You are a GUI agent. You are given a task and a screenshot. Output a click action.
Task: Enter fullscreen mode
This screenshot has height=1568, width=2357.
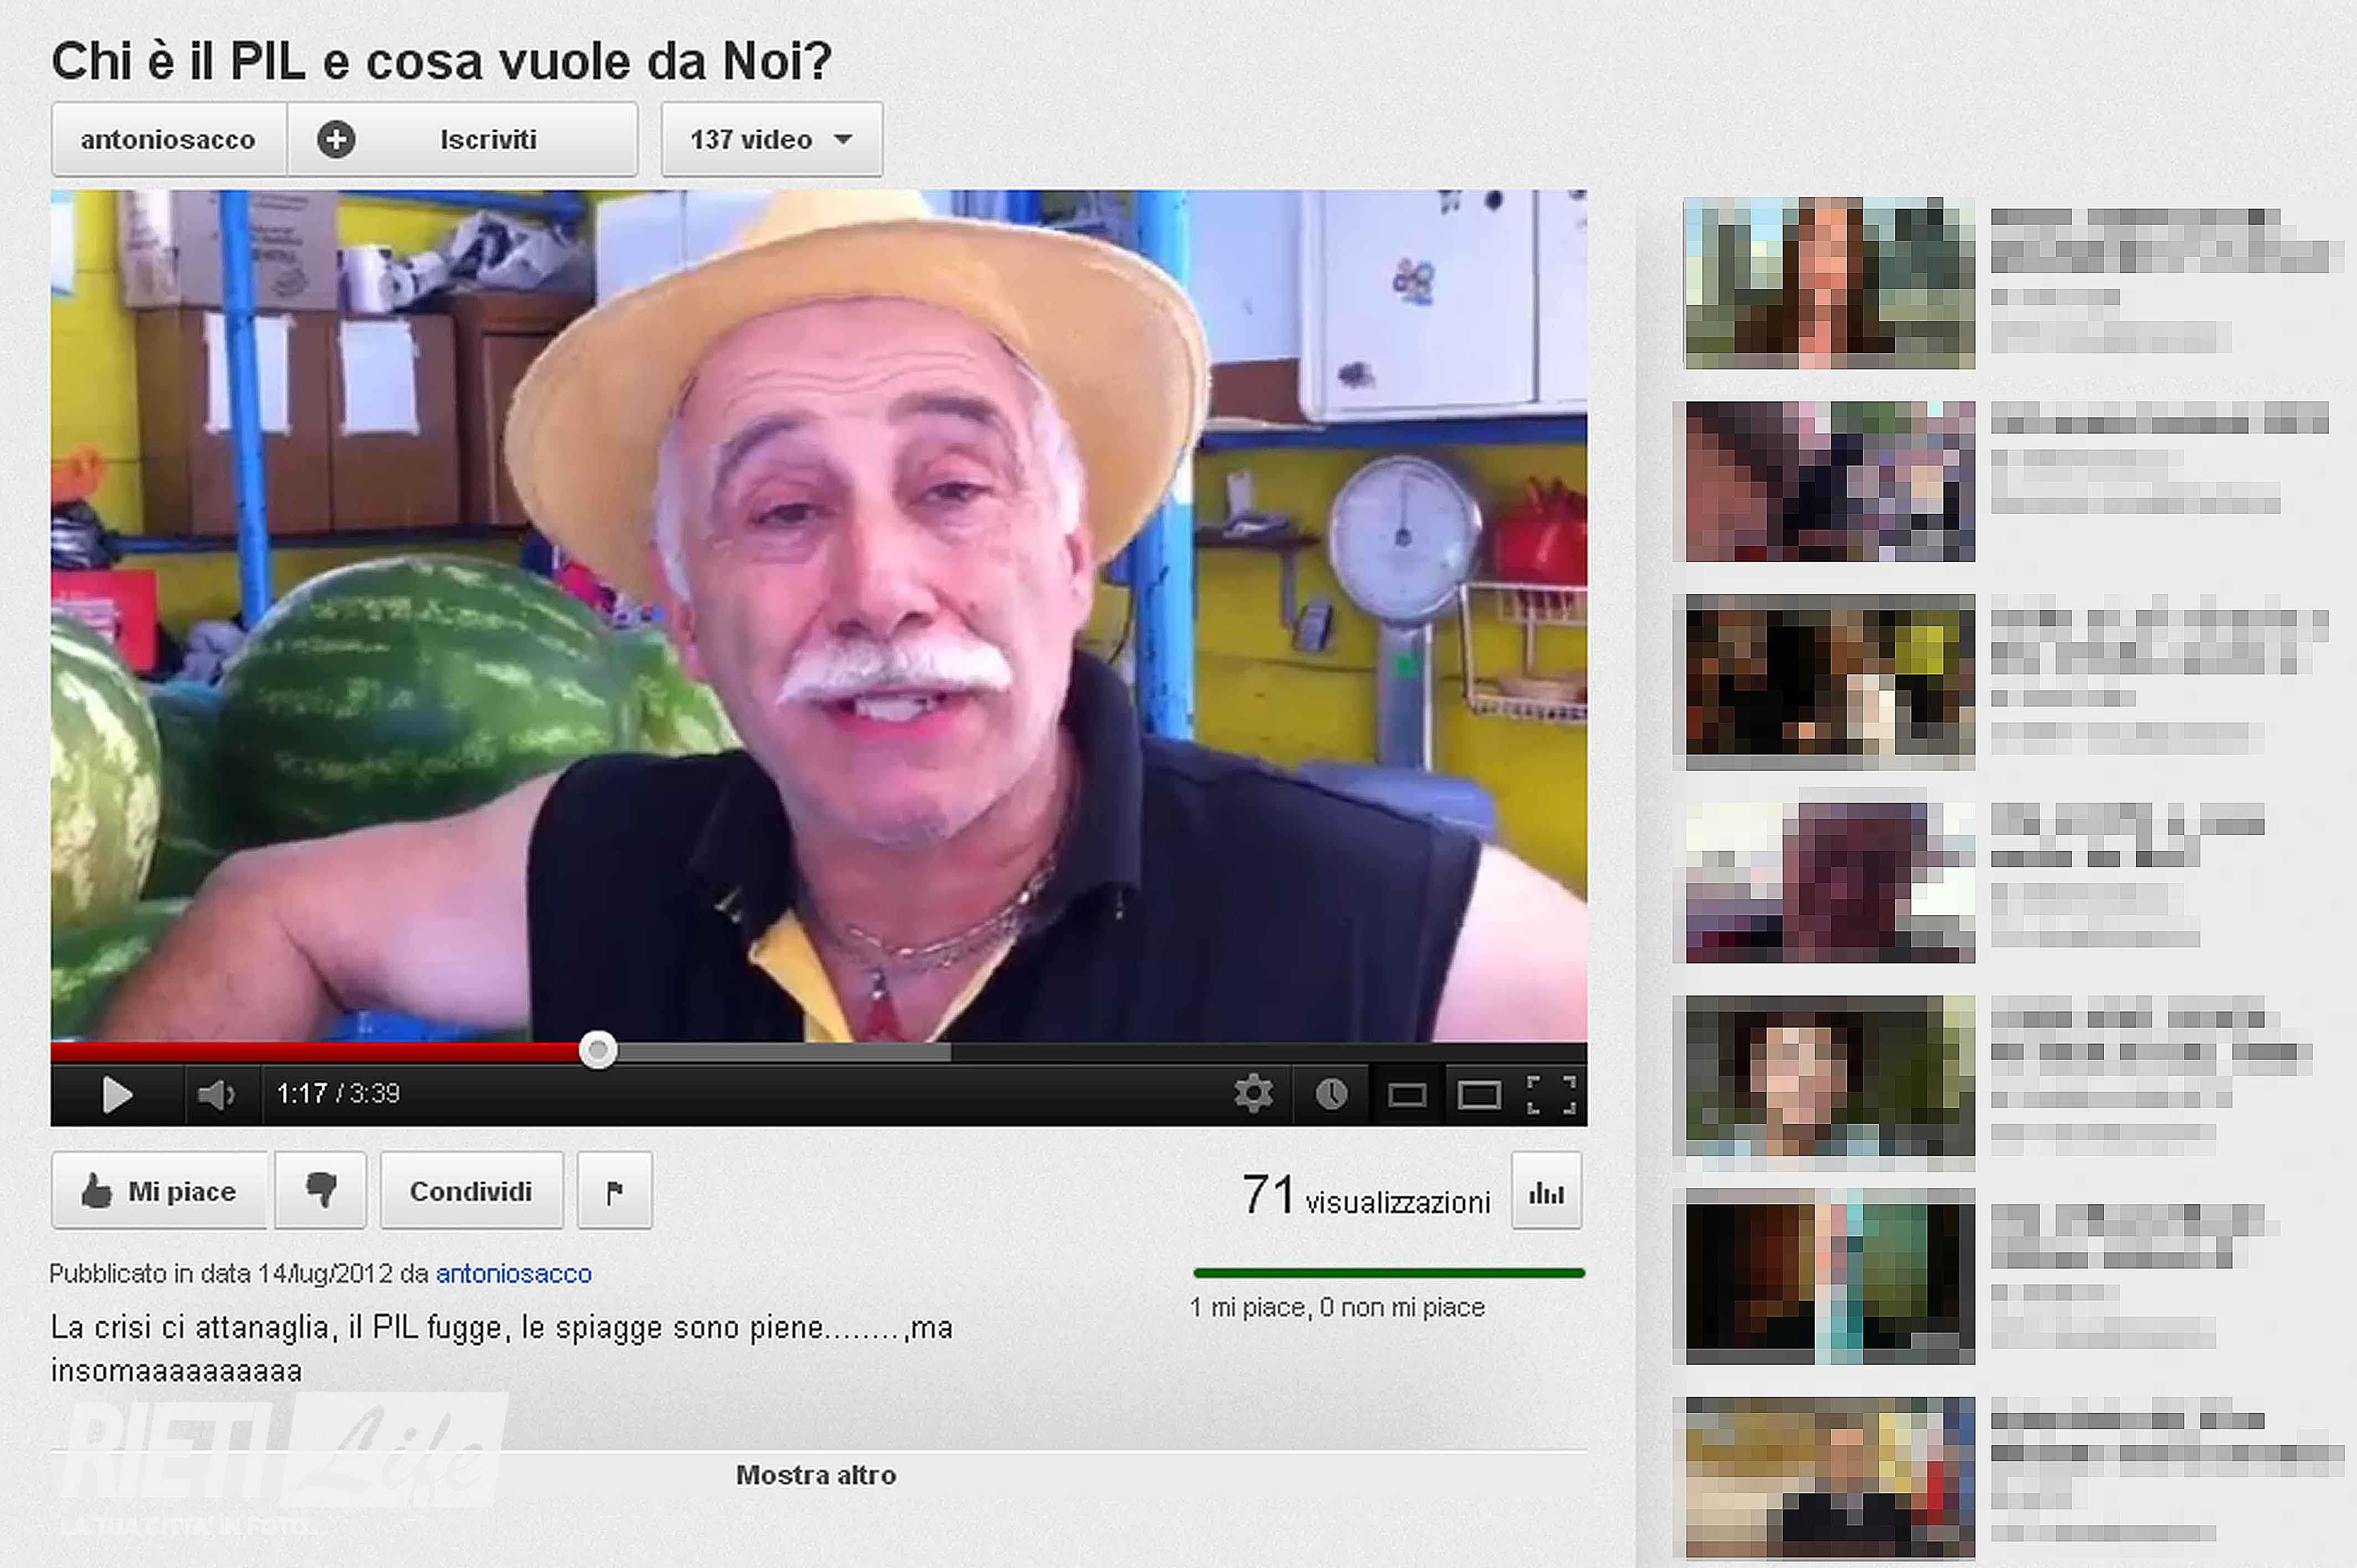point(1551,1095)
